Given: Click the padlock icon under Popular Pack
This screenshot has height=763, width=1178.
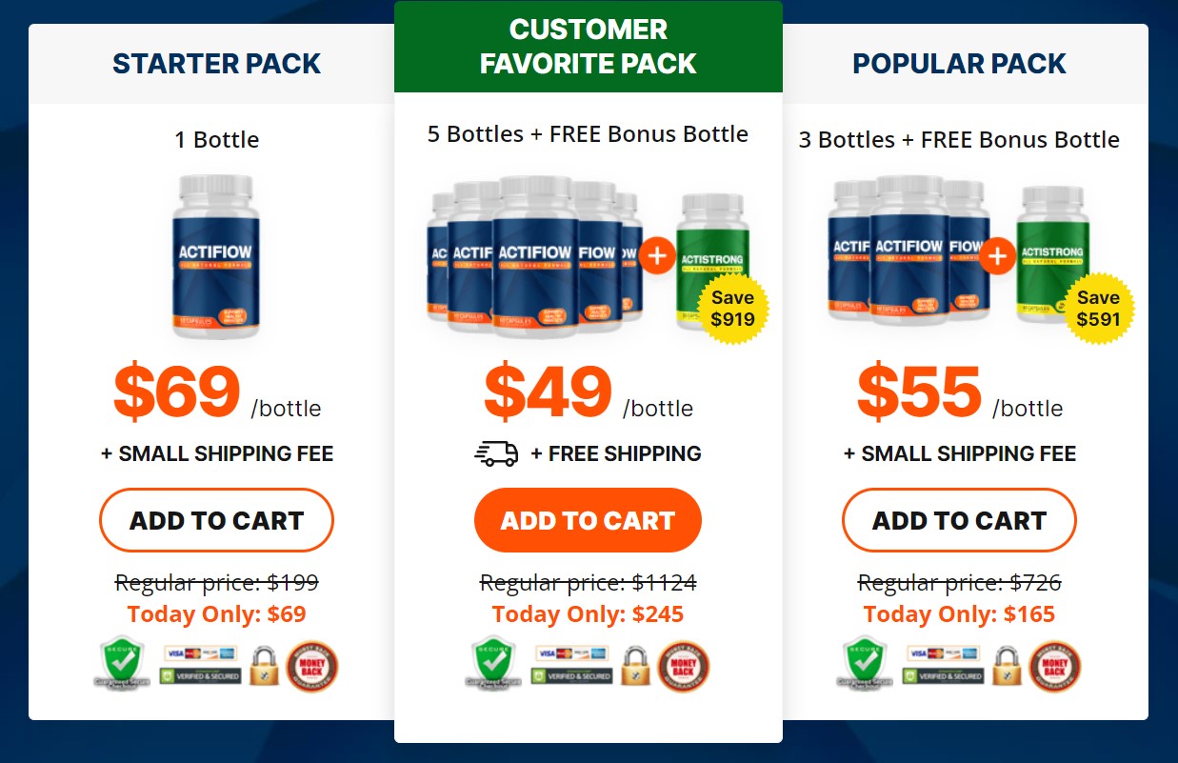Looking at the screenshot, I should coord(1007,667).
